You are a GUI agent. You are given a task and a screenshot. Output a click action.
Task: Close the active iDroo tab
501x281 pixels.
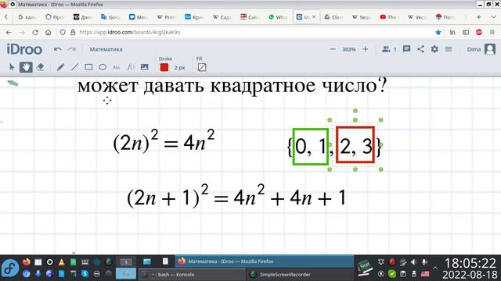pos(314,17)
